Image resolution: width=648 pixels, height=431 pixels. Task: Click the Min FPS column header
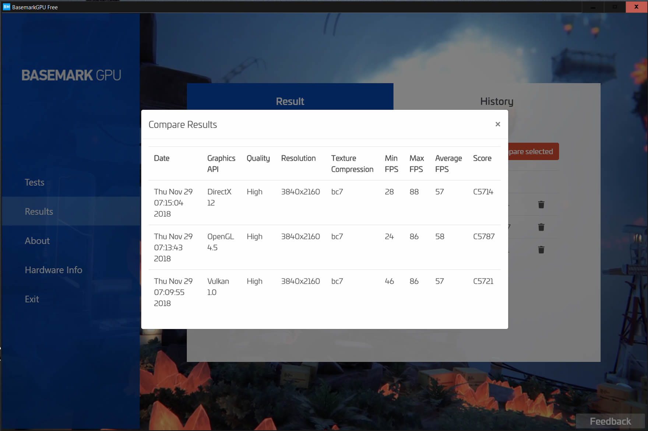tap(391, 164)
